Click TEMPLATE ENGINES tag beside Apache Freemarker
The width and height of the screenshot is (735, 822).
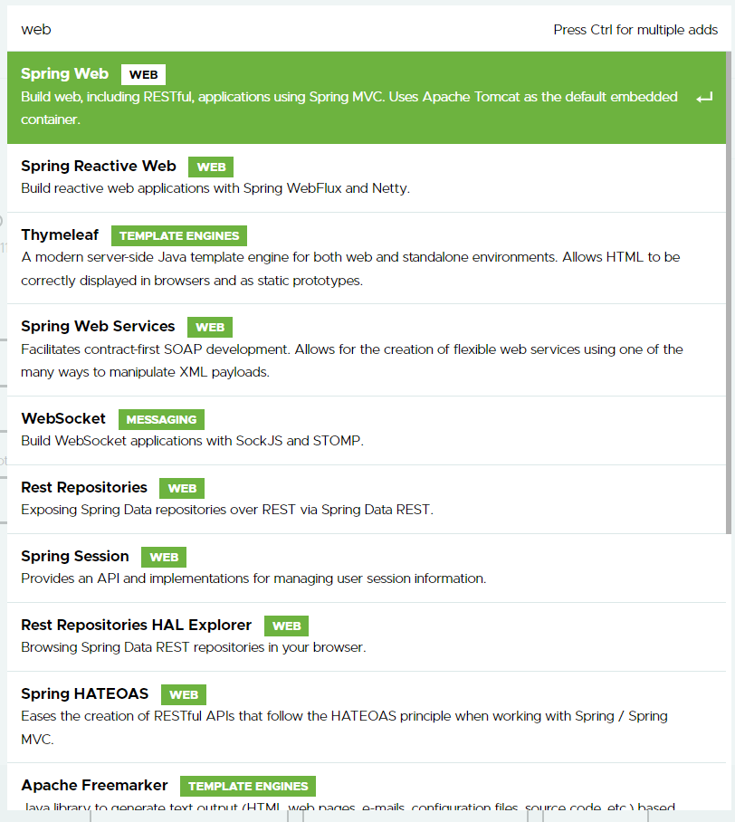pos(248,786)
